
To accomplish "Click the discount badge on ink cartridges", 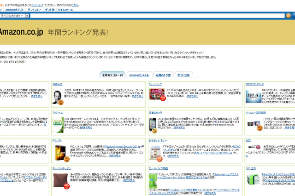I will (x=260, y=128).
